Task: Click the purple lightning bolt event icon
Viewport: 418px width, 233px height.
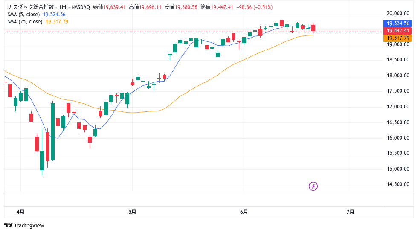Action: (x=313, y=186)
